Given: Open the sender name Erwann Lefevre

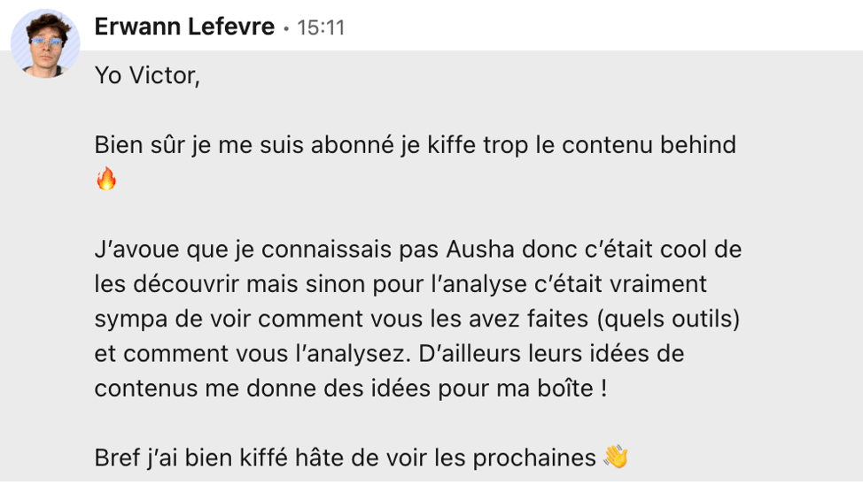Looking at the screenshot, I should tap(184, 27).
